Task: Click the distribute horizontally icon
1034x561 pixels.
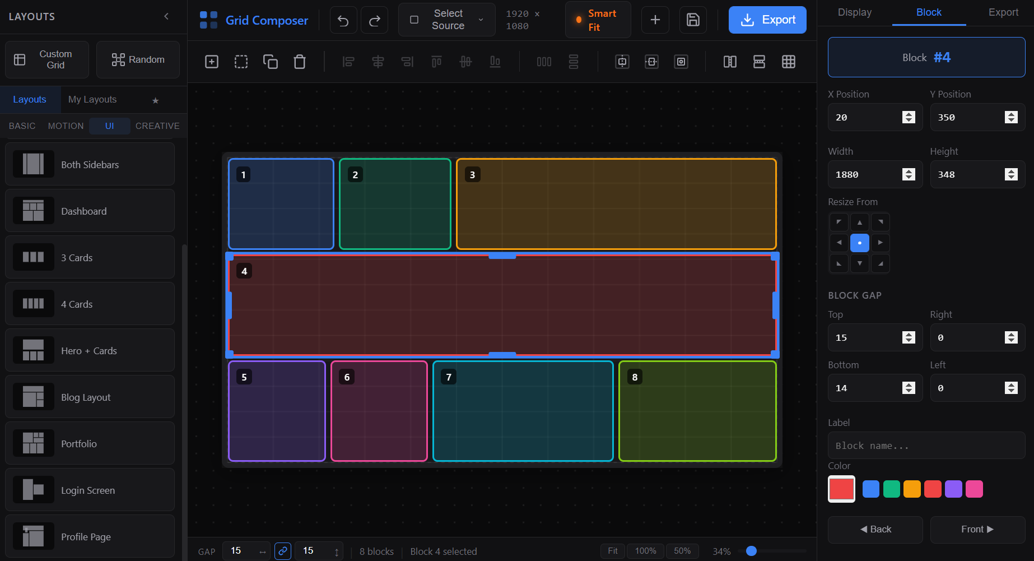Action: tap(544, 62)
